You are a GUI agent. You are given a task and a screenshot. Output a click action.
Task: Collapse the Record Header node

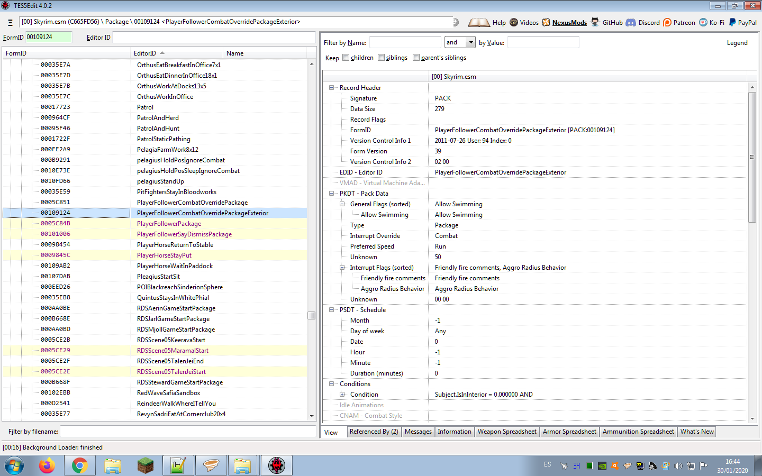(332, 88)
